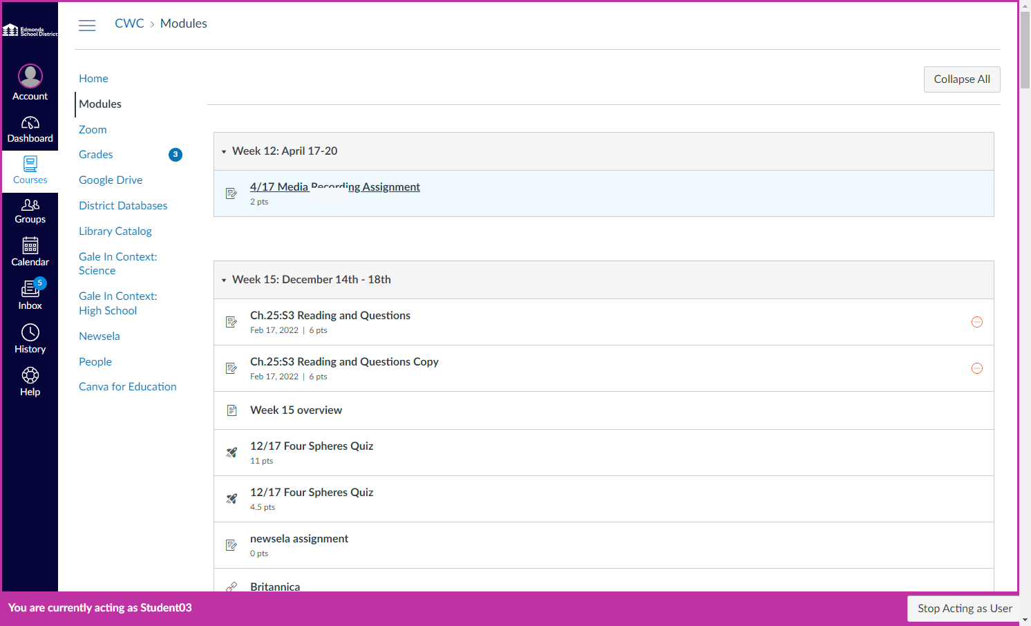Open Canva for Education link
The image size is (1031, 626).
[x=128, y=387]
